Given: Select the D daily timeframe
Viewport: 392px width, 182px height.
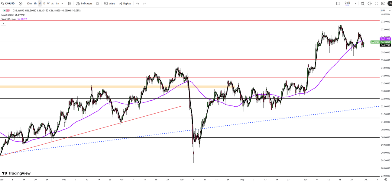Looking at the screenshot, I should (44, 4).
